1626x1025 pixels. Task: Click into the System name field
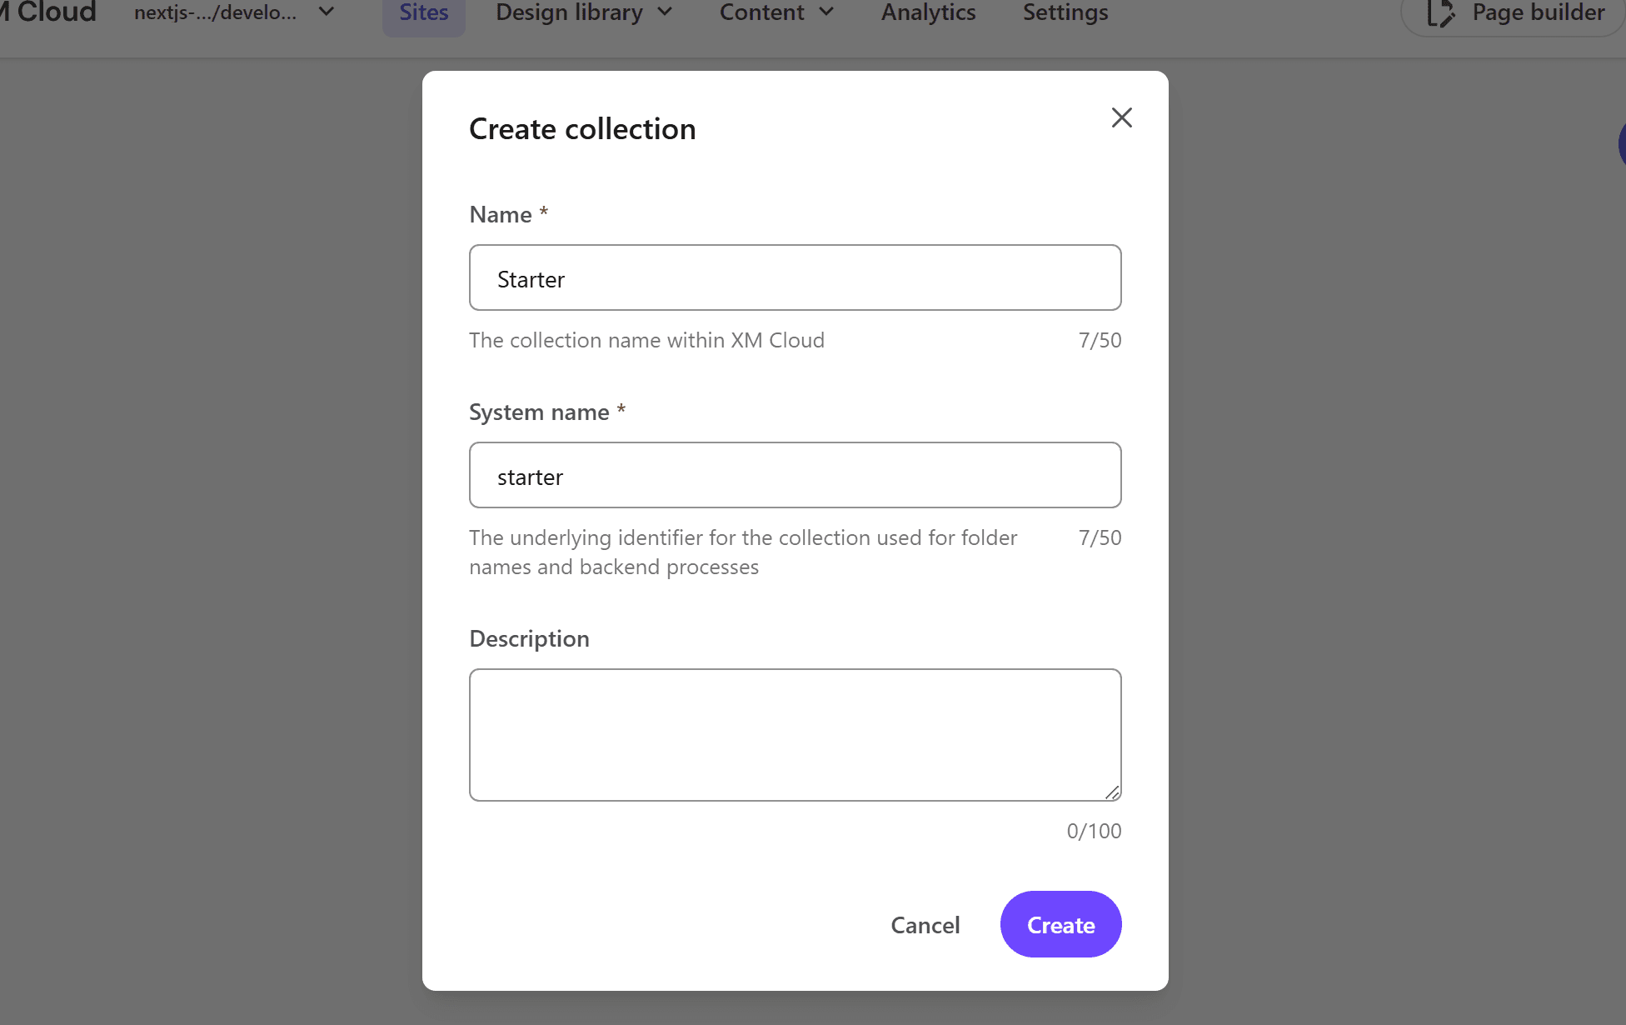[795, 476]
